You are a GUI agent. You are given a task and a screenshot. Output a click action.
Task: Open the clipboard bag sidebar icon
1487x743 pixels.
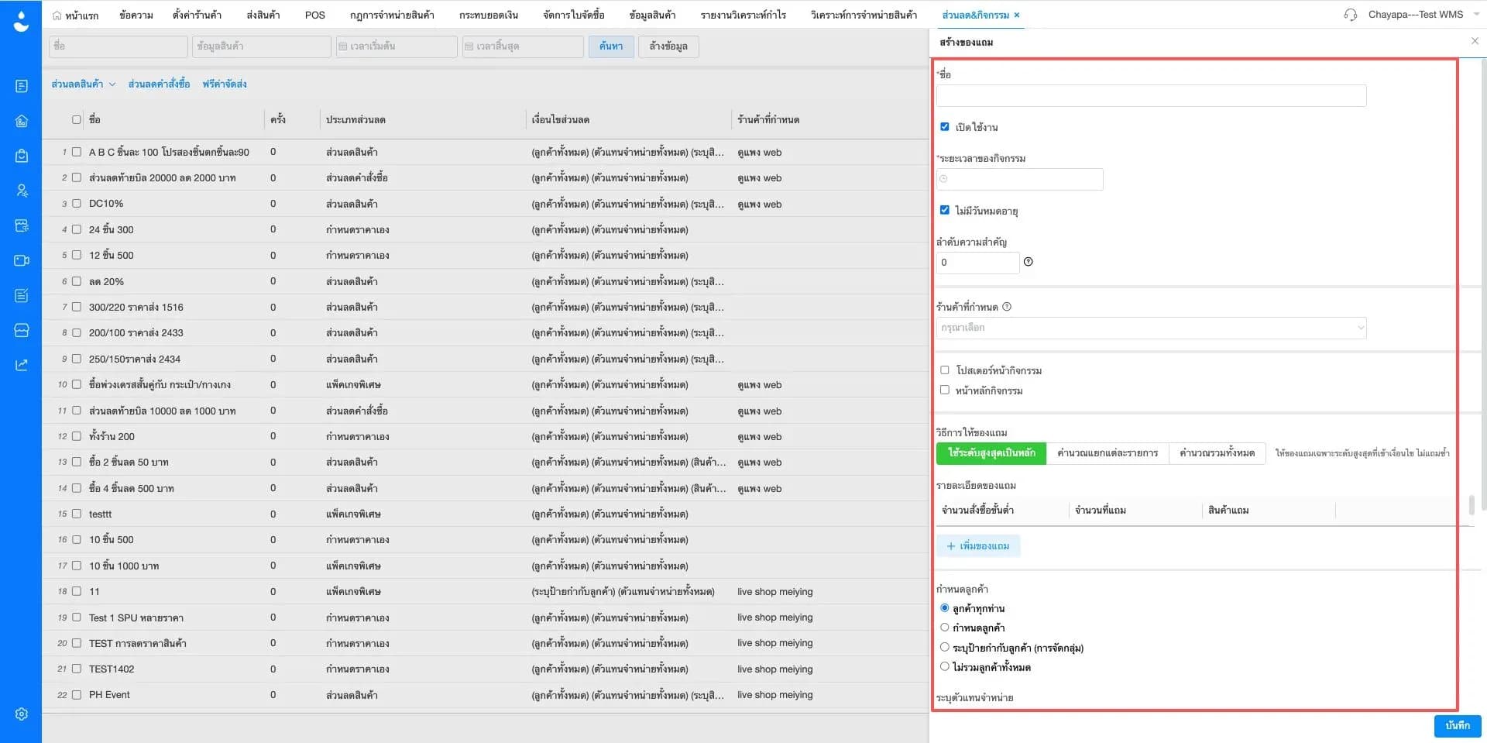click(22, 156)
